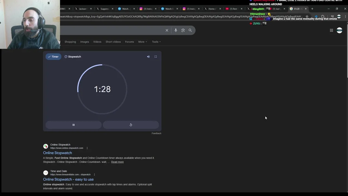This screenshot has width=348, height=196.
Task: Switch to the Suppress X browser tab
Action: [x=104, y=9]
